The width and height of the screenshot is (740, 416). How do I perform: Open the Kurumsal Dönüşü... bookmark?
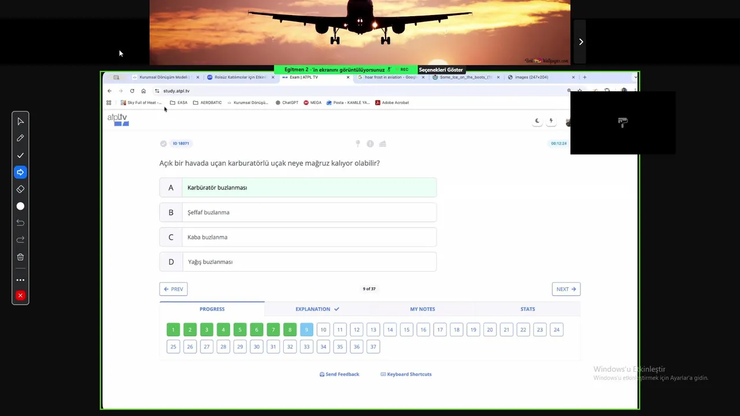247,102
